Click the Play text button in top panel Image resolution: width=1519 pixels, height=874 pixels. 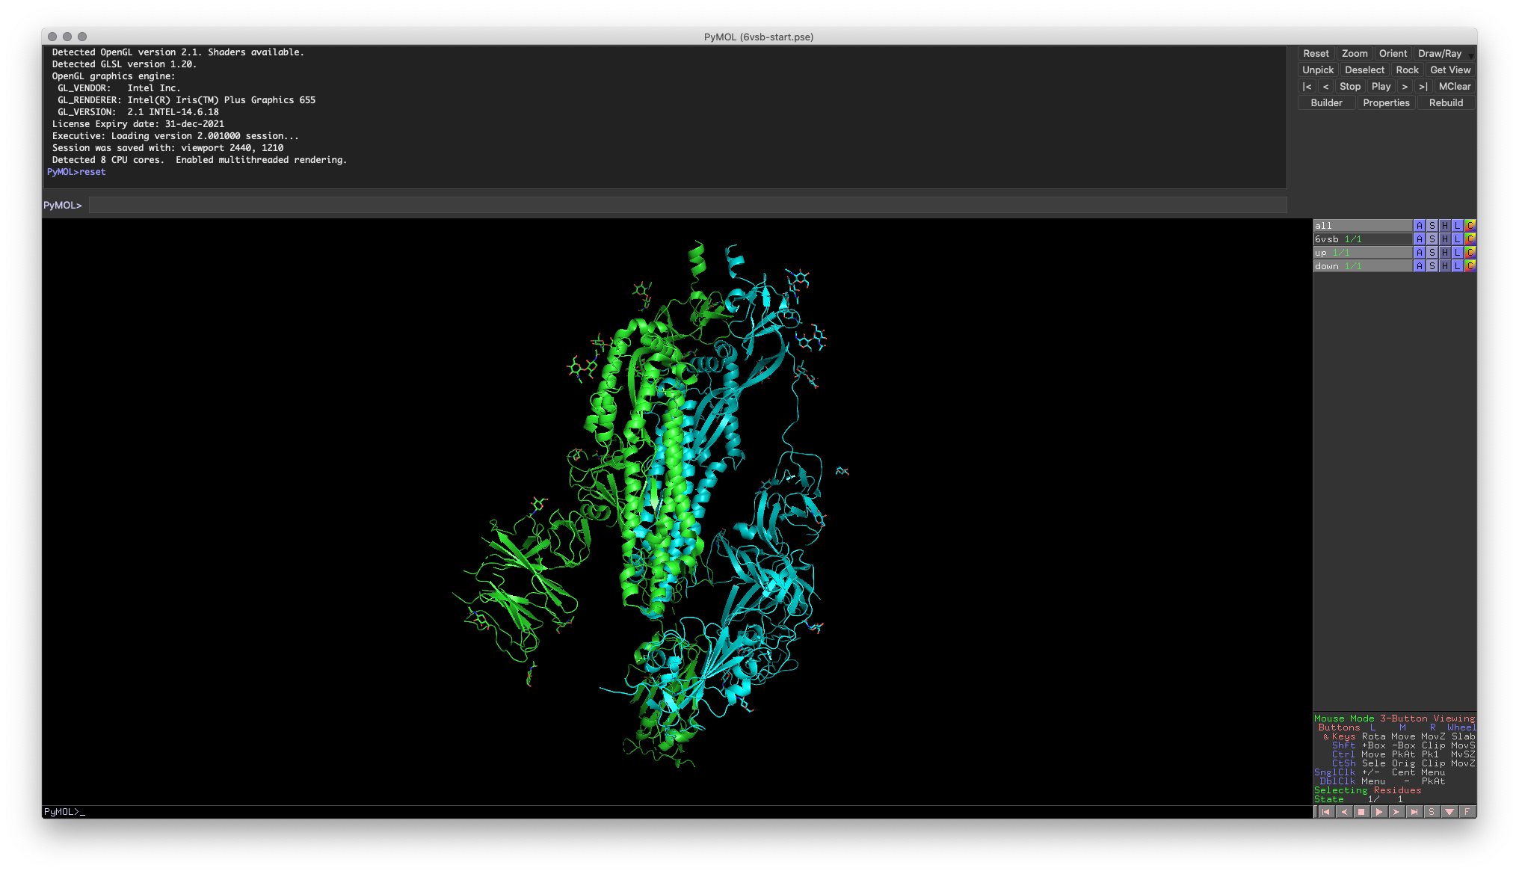[x=1381, y=87]
